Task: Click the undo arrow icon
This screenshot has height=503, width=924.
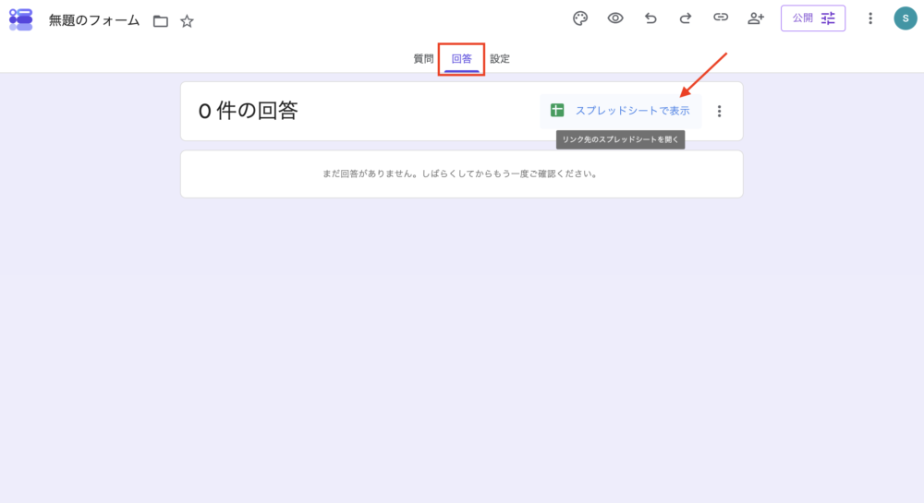Action: coord(650,18)
